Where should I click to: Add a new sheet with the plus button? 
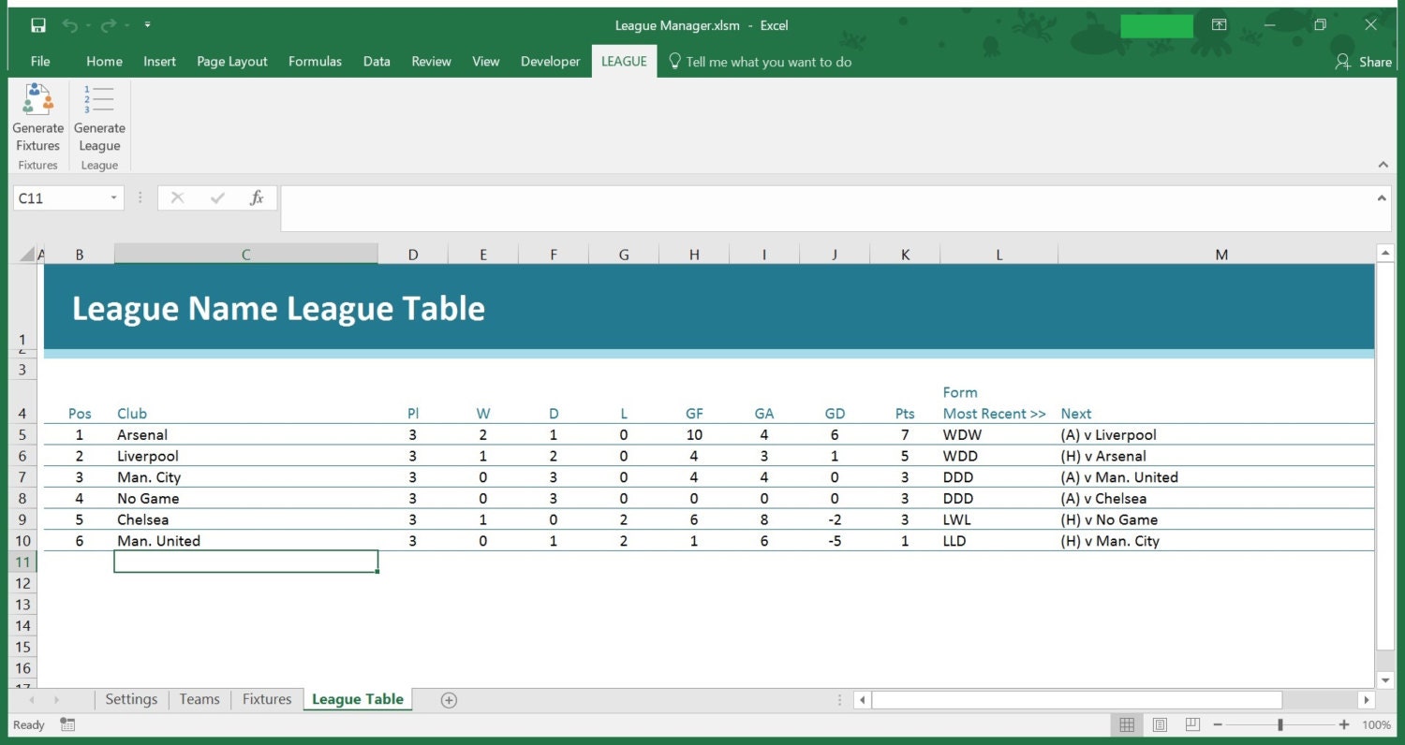pyautogui.click(x=448, y=698)
